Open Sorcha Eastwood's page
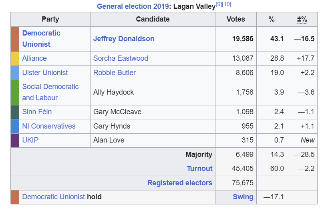The height and width of the screenshot is (212, 330). [121, 58]
